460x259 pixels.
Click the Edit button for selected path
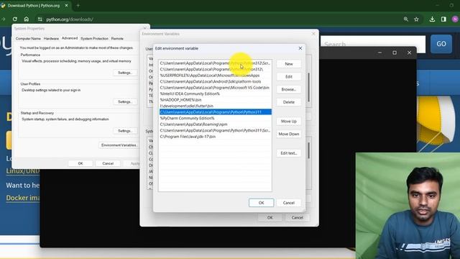pos(289,77)
